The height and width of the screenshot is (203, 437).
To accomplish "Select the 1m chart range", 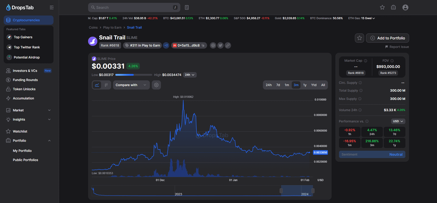I will coord(287,85).
